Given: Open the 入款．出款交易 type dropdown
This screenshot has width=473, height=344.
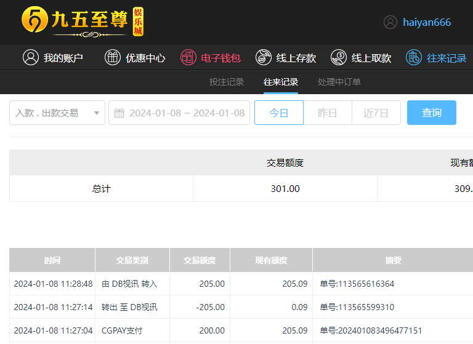Looking at the screenshot, I should (57, 113).
